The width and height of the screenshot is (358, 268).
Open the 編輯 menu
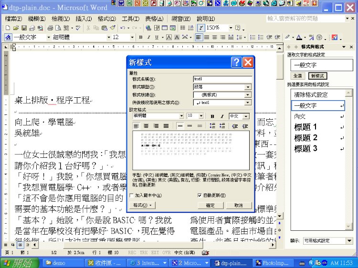point(37,19)
